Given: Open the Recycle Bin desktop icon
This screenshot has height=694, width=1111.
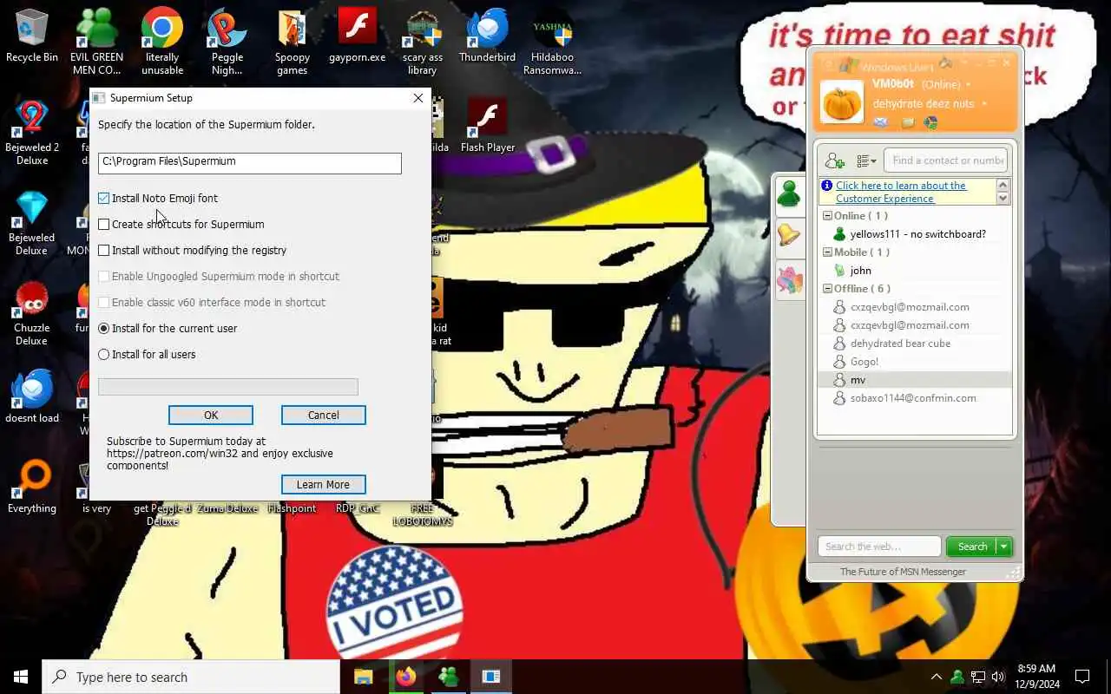Looking at the screenshot, I should [x=32, y=36].
